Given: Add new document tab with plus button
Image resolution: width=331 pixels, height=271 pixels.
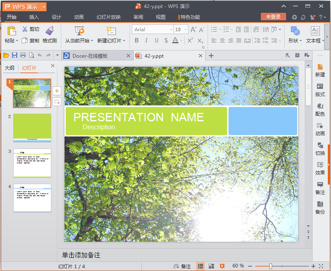Looking at the screenshot, I should 211,56.
